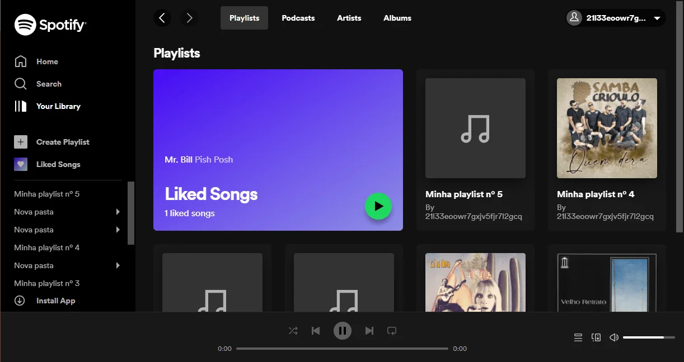This screenshot has height=362, width=684.
Task: Open the account dropdown menu arrow
Action: click(x=657, y=18)
